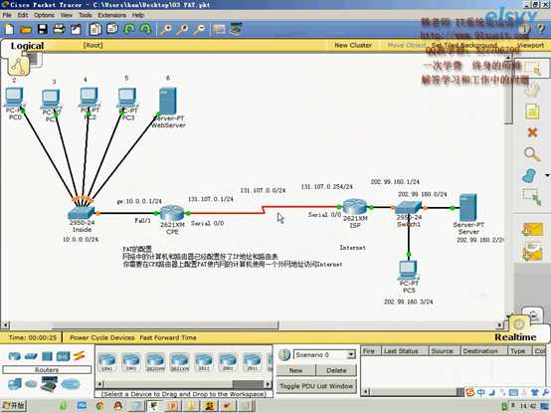Click the CPE 2621XM router
Image resolution: width=551 pixels, height=413 pixels.
[172, 213]
